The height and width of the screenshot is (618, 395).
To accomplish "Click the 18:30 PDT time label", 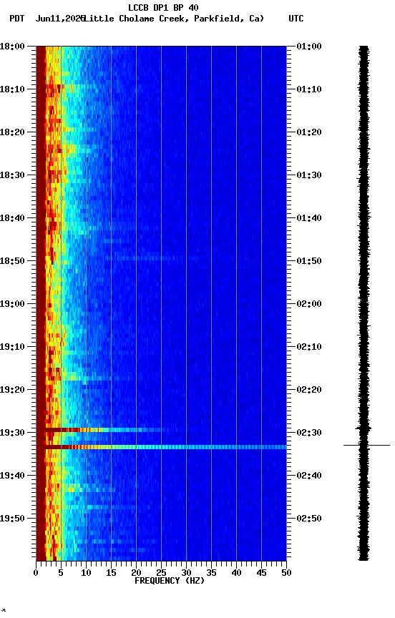I will coord(12,175).
